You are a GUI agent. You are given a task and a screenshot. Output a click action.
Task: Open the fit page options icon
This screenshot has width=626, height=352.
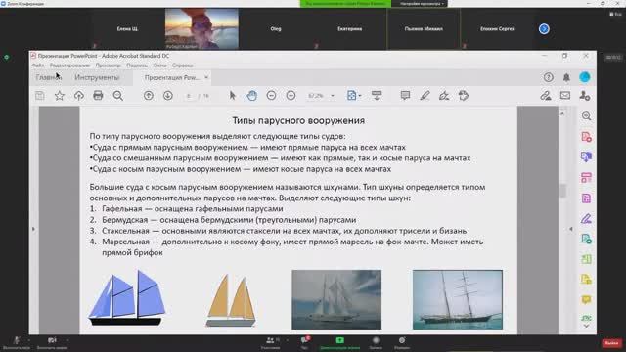[x=351, y=96]
